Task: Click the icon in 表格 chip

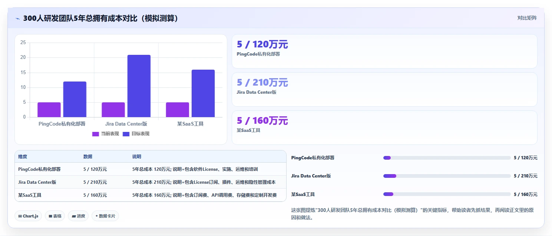Action: click(50, 216)
